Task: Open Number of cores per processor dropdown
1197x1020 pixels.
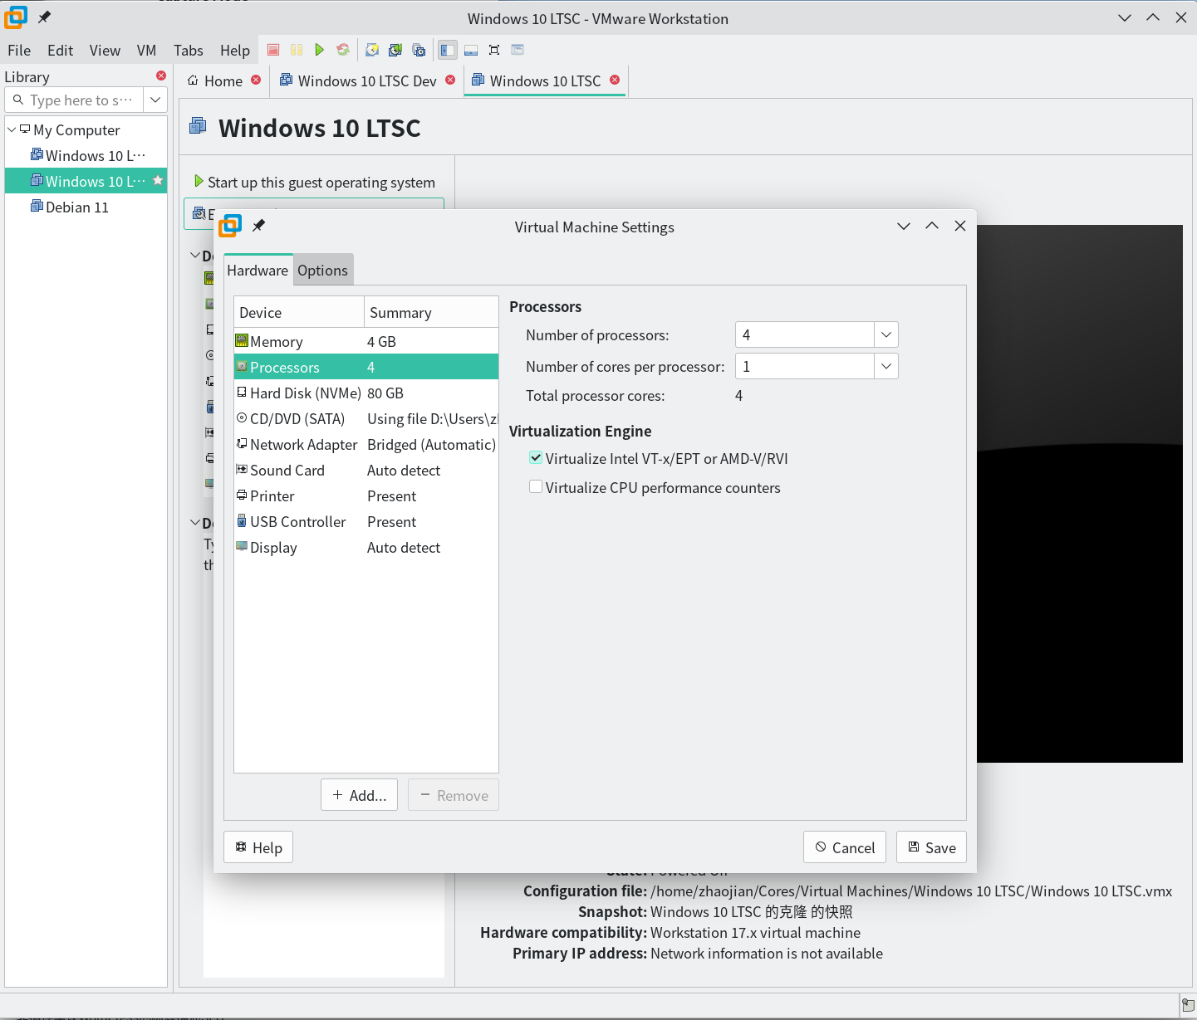Action: 885,366
